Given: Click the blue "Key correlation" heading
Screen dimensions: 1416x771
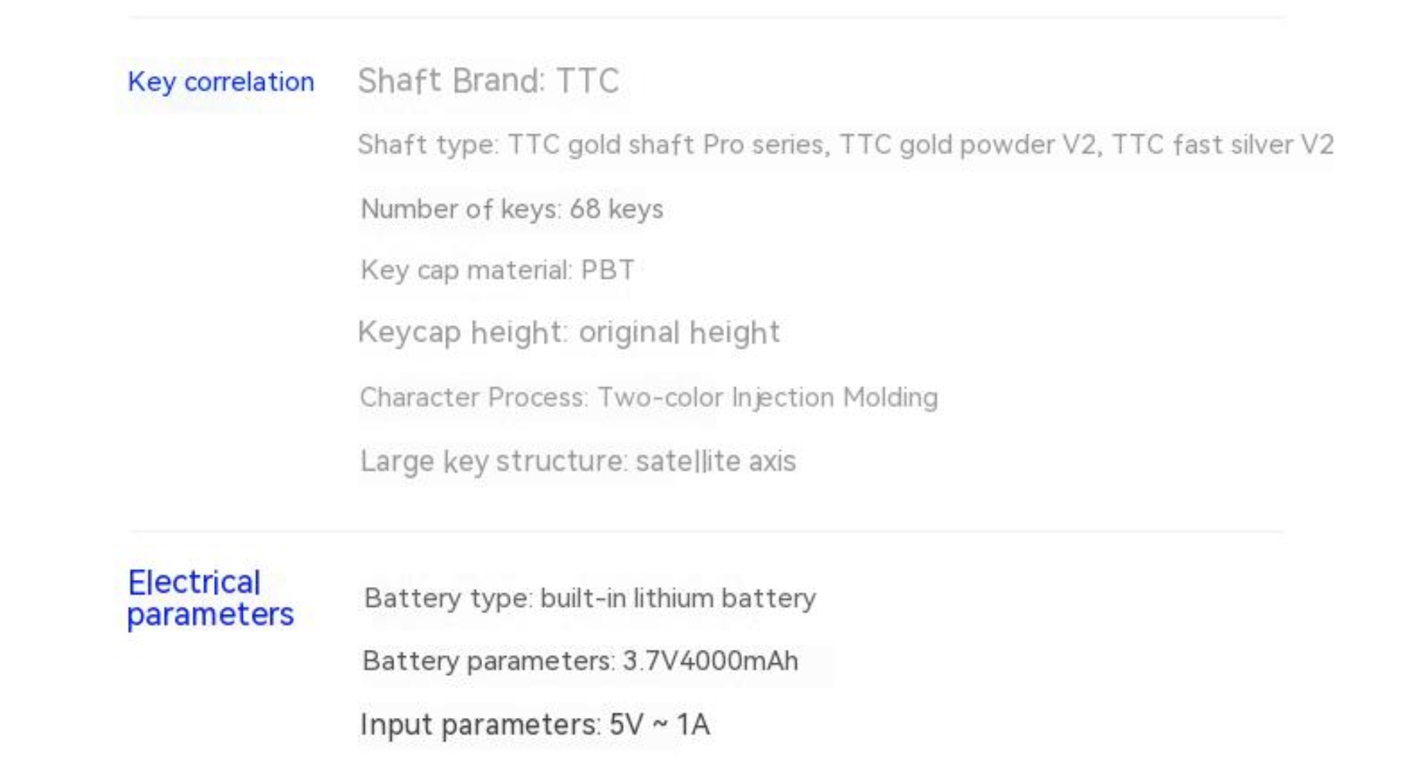Looking at the screenshot, I should (221, 82).
